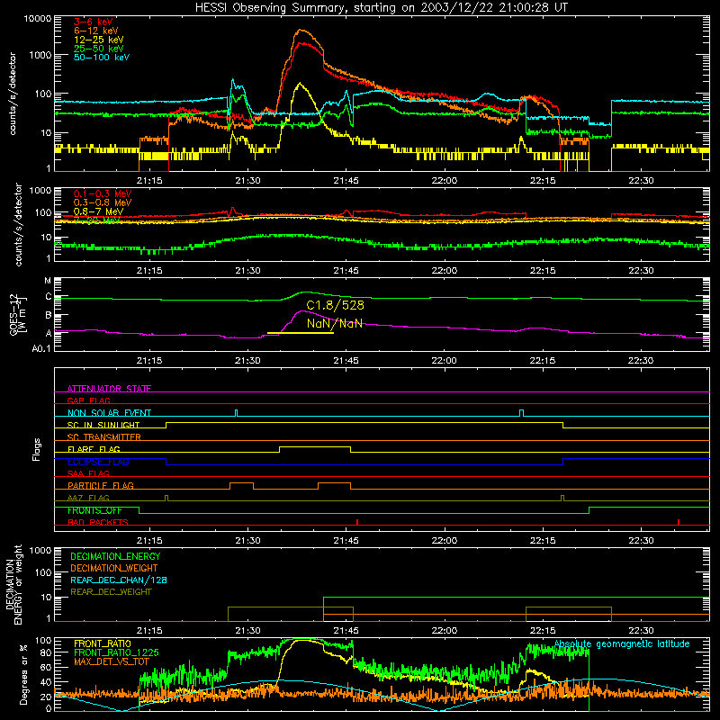Click the Absolute geomagnetic latitude label
720x720 pixels.
pyautogui.click(x=622, y=644)
